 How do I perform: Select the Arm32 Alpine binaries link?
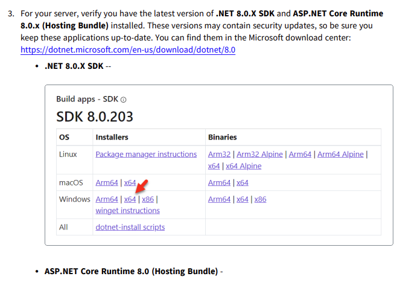click(x=260, y=154)
